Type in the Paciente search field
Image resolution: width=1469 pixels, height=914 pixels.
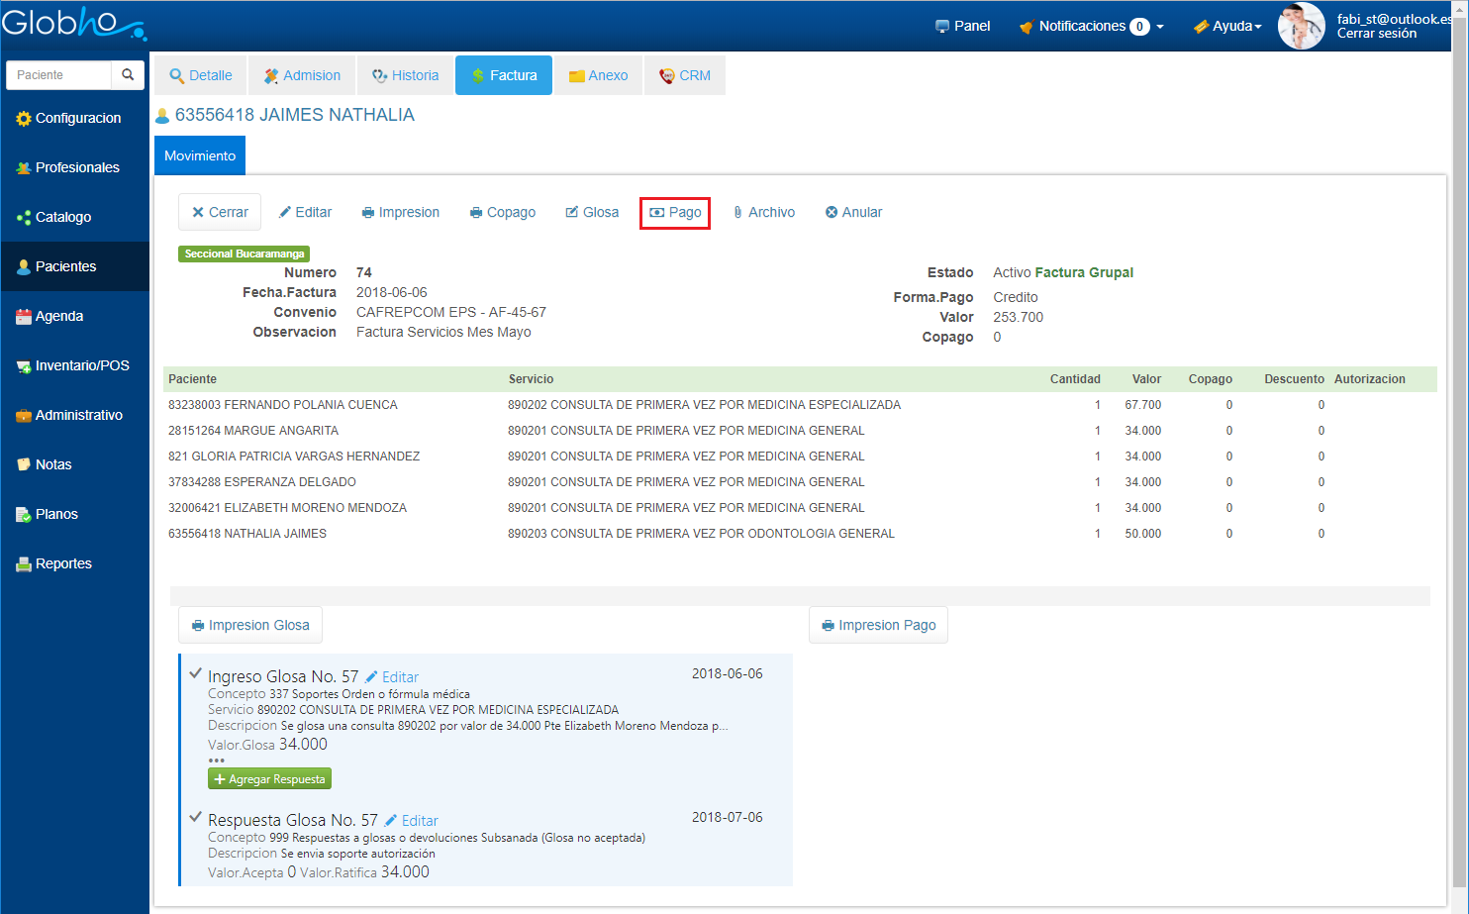click(59, 75)
